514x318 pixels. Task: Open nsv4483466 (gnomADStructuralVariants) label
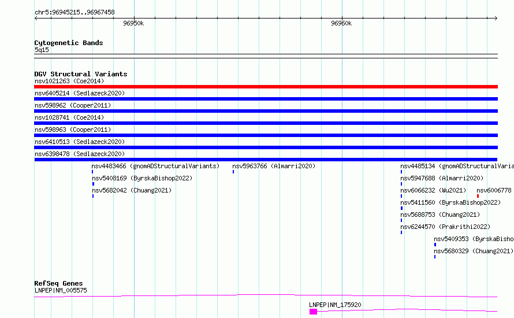(x=155, y=166)
